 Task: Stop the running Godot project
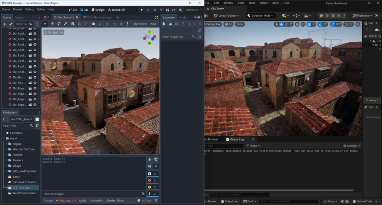point(154,10)
